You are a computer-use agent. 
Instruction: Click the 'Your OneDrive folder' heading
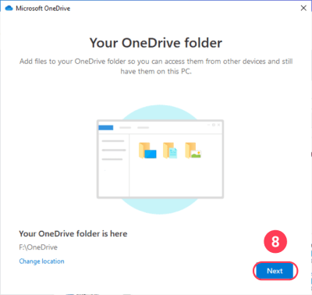pos(156,43)
